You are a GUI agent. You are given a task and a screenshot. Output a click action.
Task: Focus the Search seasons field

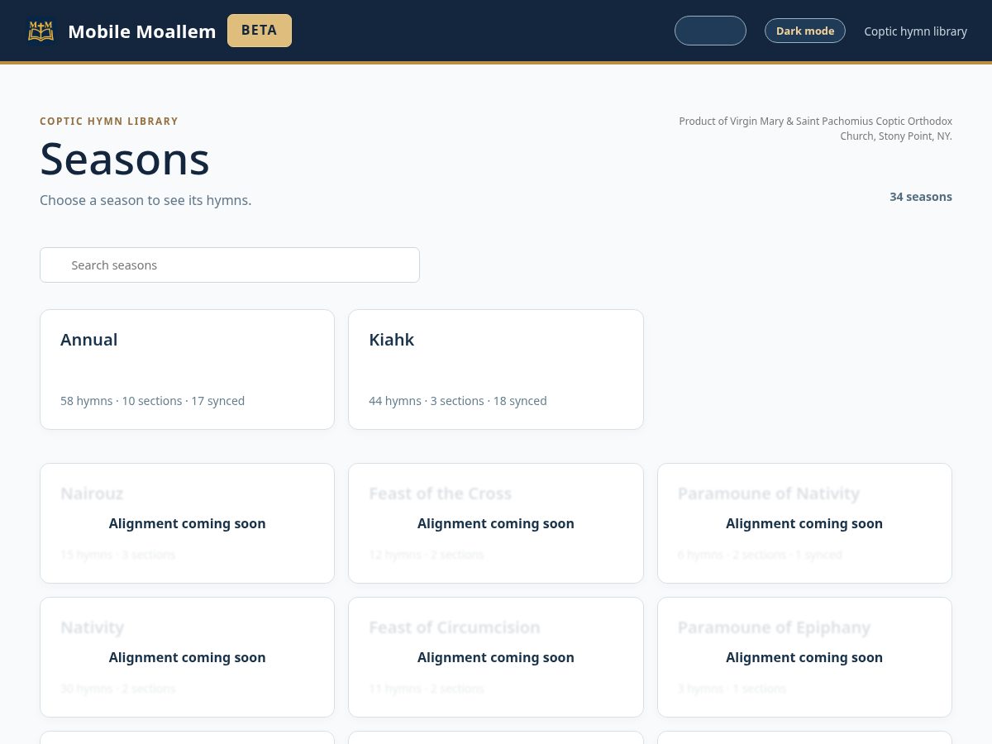230,265
